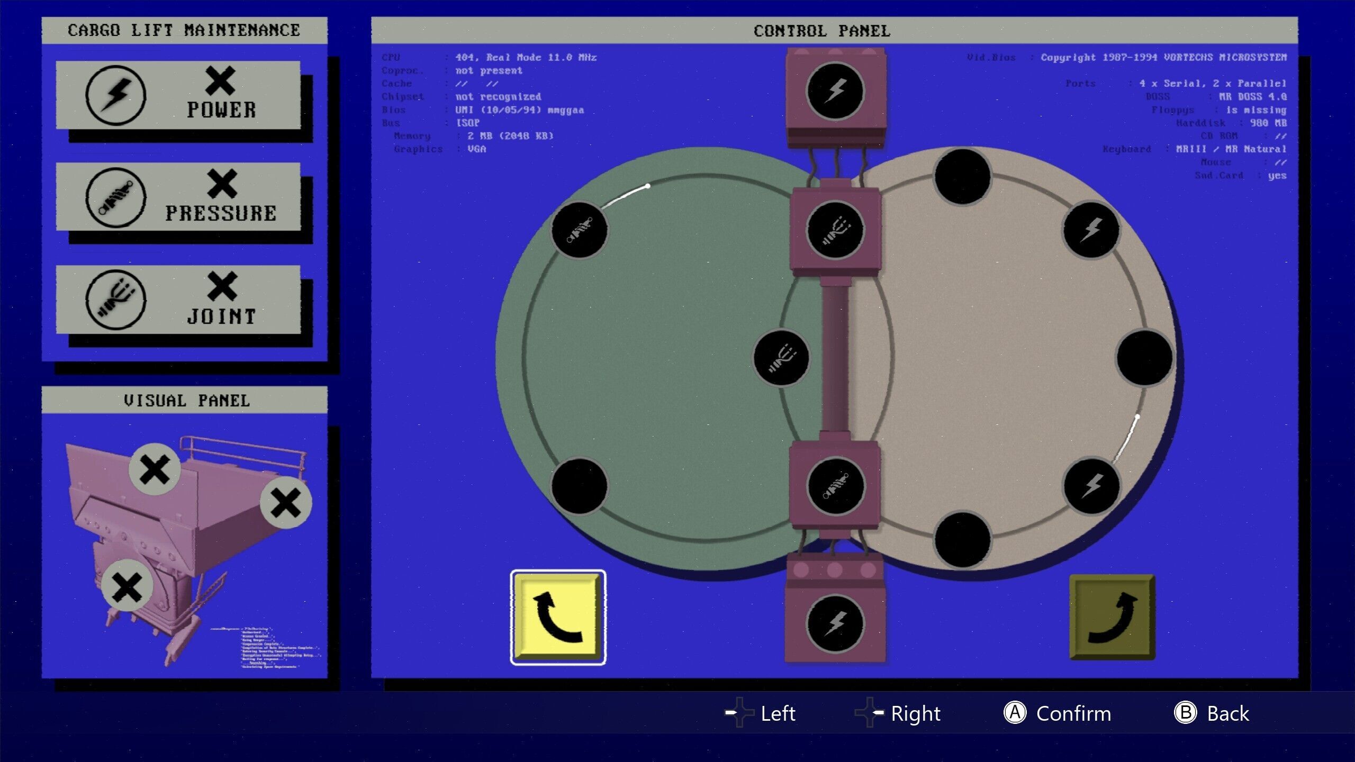Viewport: 1355px width, 762px height.
Task: Click the X marker atop cargo lift
Action: tap(155, 469)
